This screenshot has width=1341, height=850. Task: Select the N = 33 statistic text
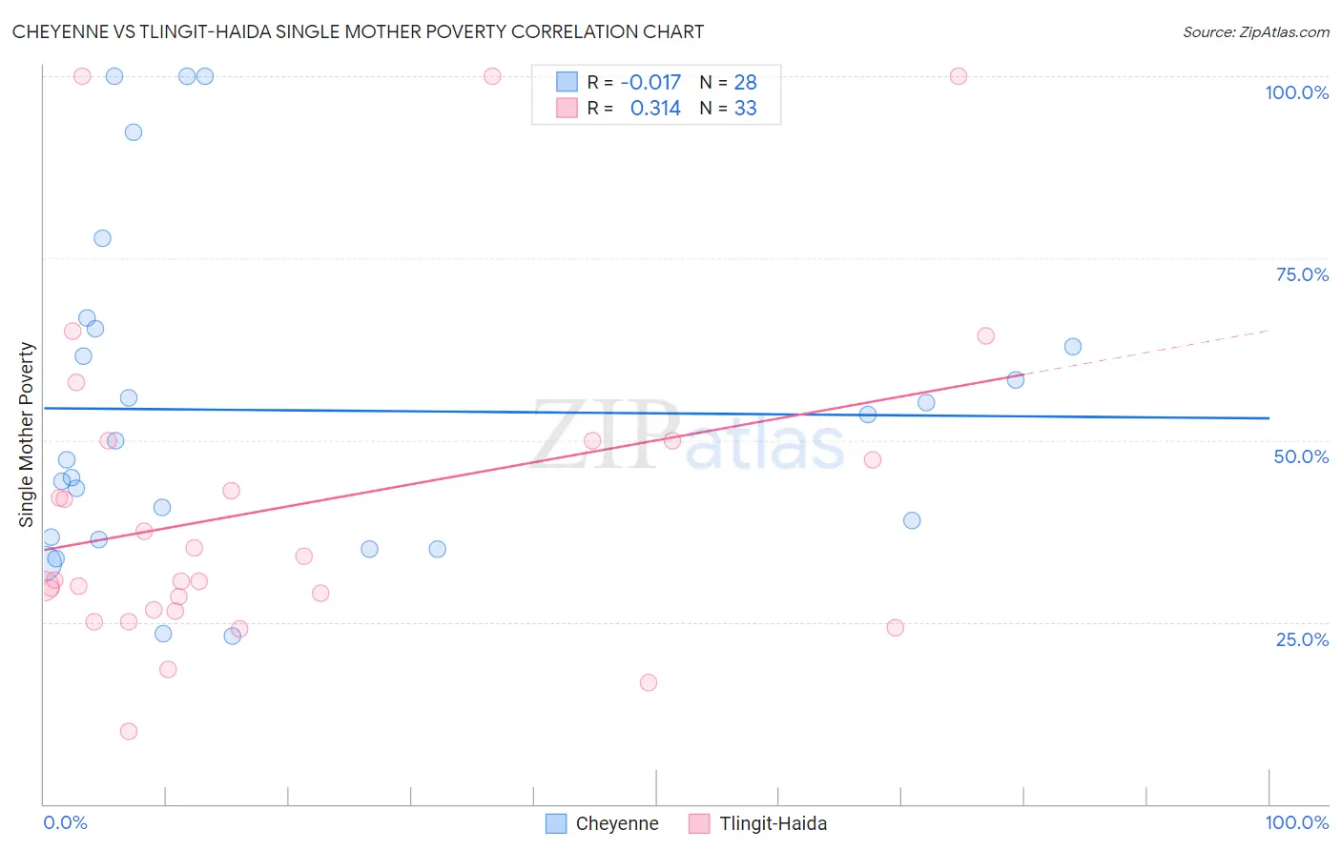point(729,108)
